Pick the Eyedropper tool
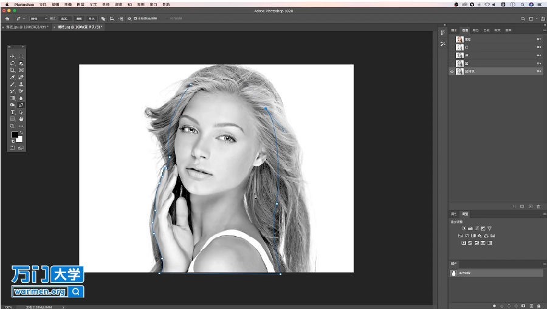 click(12, 77)
